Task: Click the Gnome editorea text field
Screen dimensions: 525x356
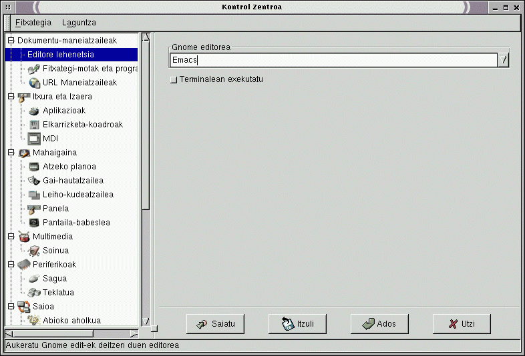Action: pos(333,60)
